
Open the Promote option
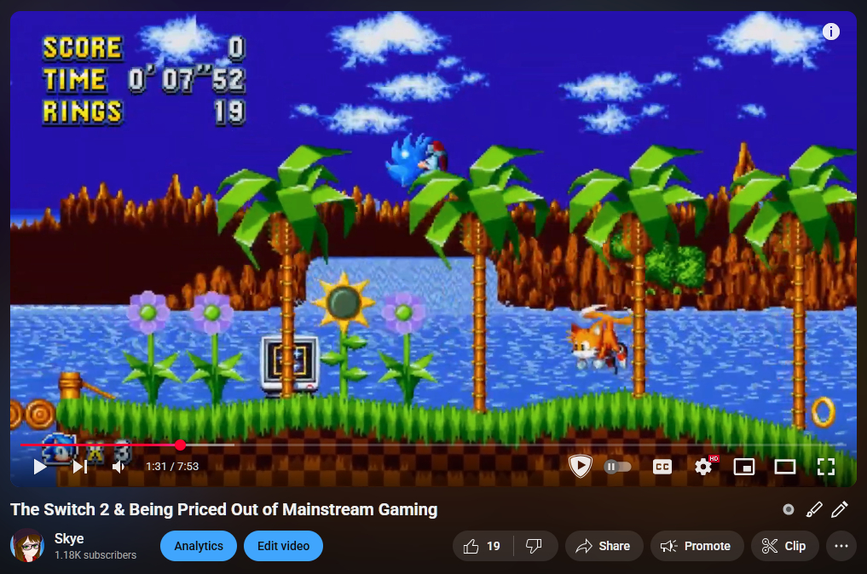(696, 546)
